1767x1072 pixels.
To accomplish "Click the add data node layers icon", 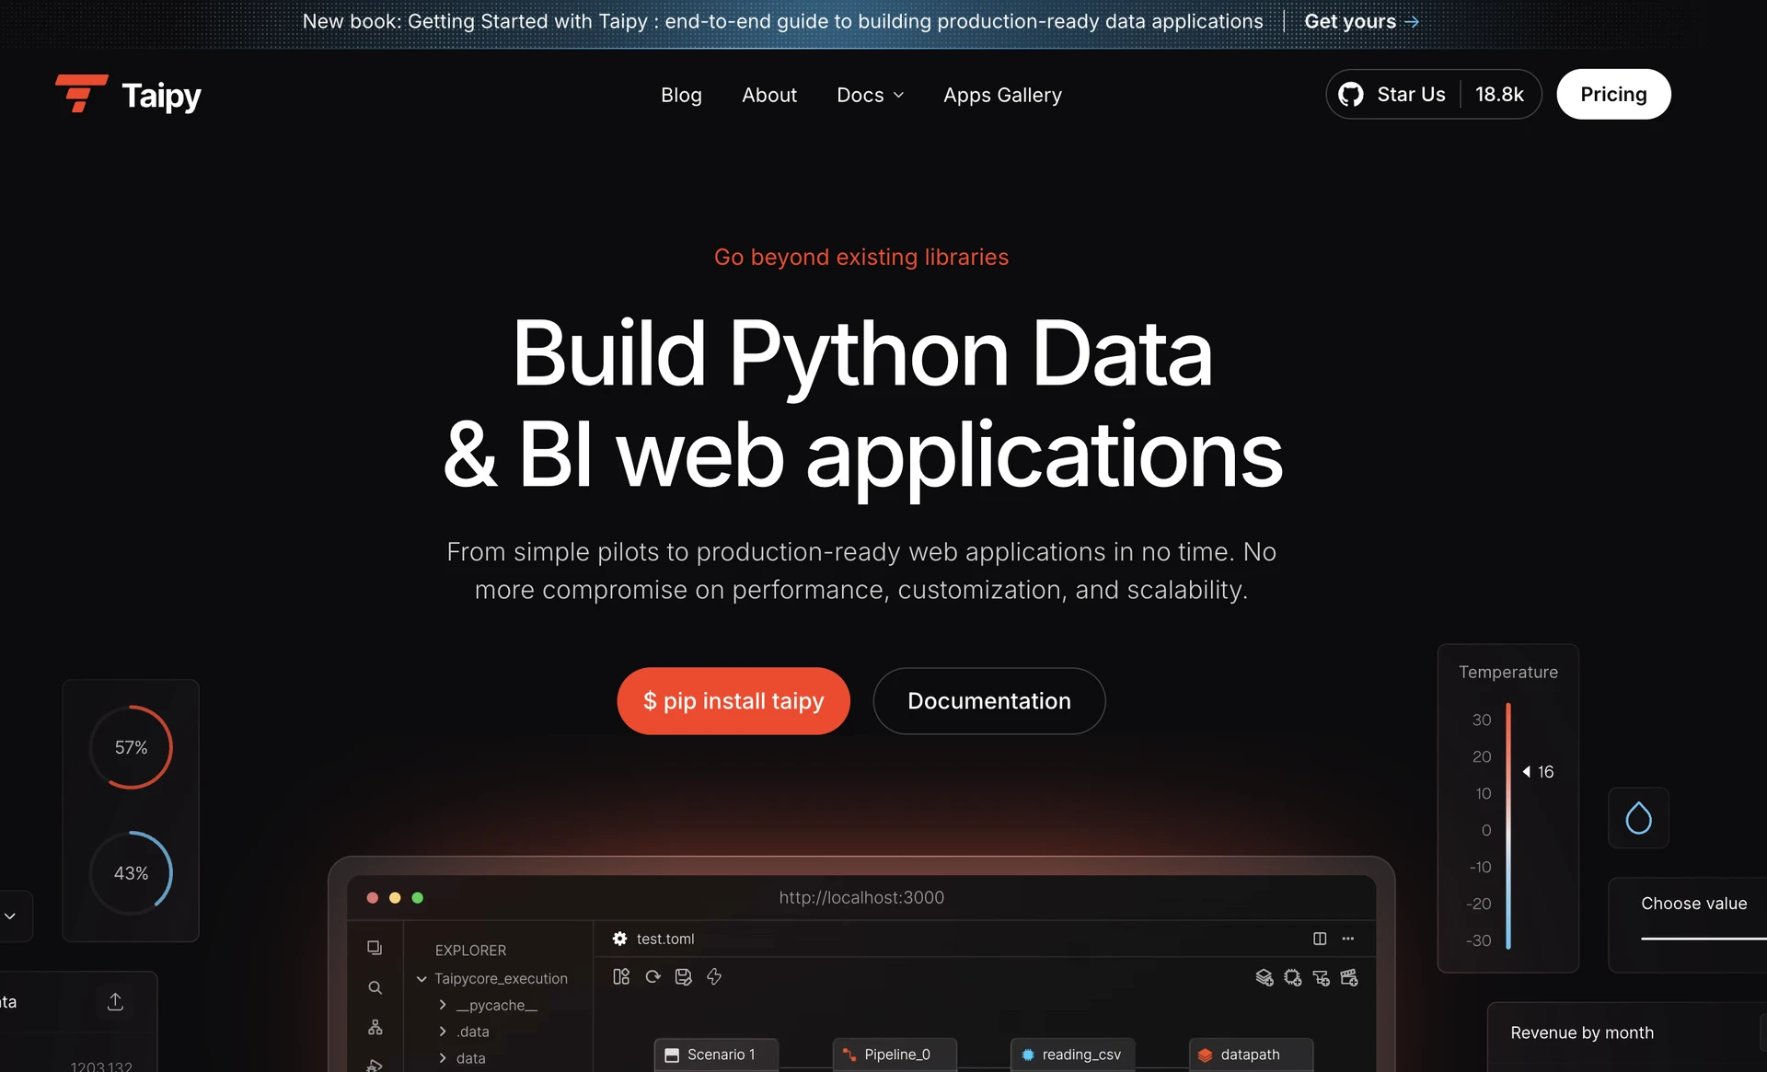I will coord(1265,977).
